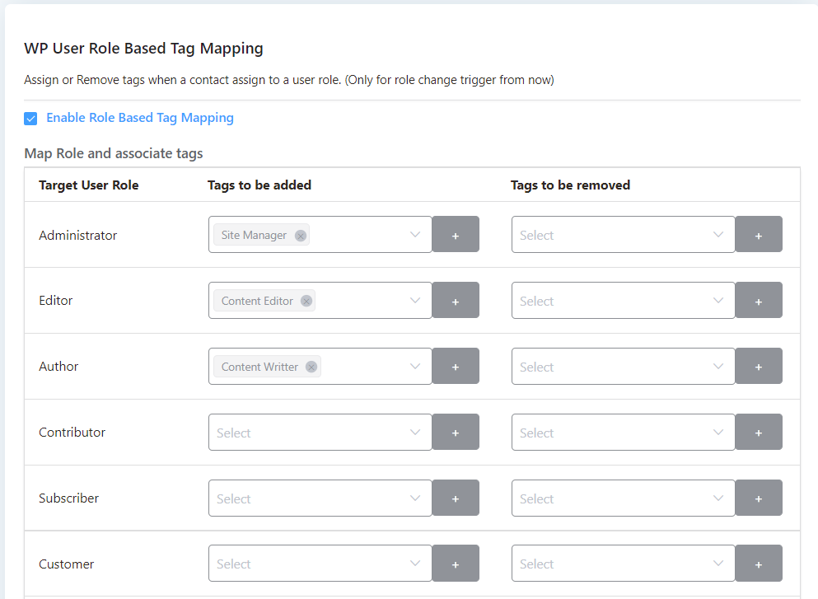This screenshot has width=818, height=599.
Task: Uncheck Enable Role Based Tag Mapping checkbox
Action: coord(31,119)
